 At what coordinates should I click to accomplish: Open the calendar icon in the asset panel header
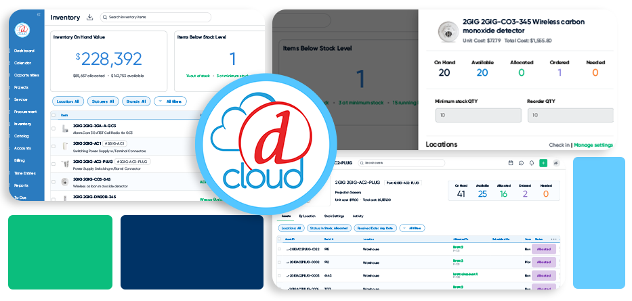coord(511,163)
